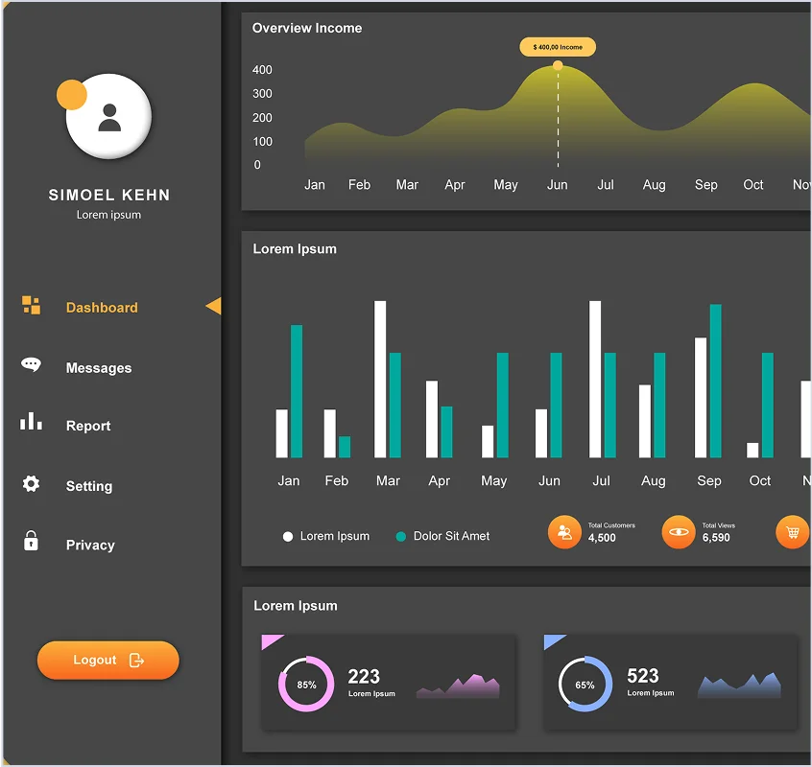Click the 'Overview Income' heading
Image resolution: width=812 pixels, height=767 pixels.
tap(307, 28)
